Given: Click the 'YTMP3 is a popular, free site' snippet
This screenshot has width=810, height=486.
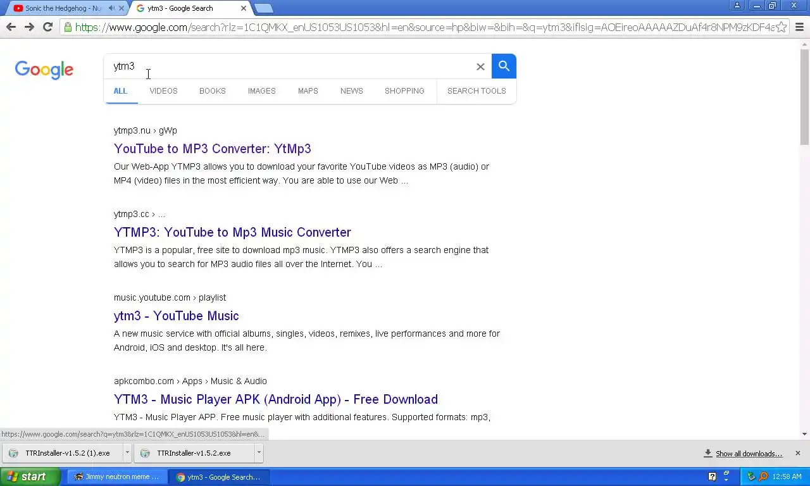Looking at the screenshot, I should [301, 257].
